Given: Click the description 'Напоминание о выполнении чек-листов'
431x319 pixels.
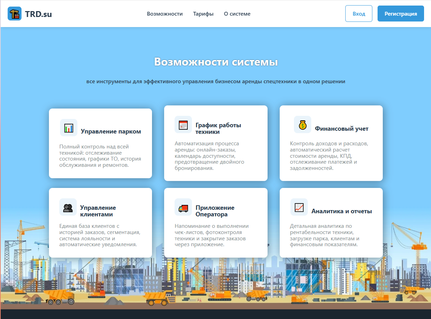Looking at the screenshot, I should (212, 235).
